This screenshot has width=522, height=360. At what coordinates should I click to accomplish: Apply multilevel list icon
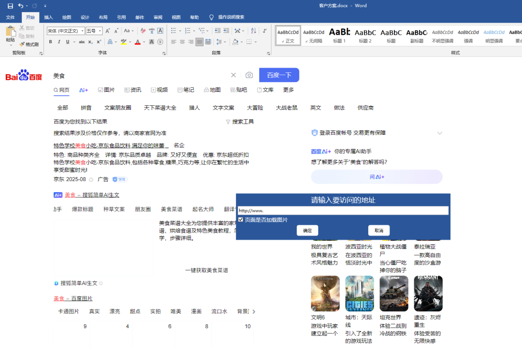202,31
